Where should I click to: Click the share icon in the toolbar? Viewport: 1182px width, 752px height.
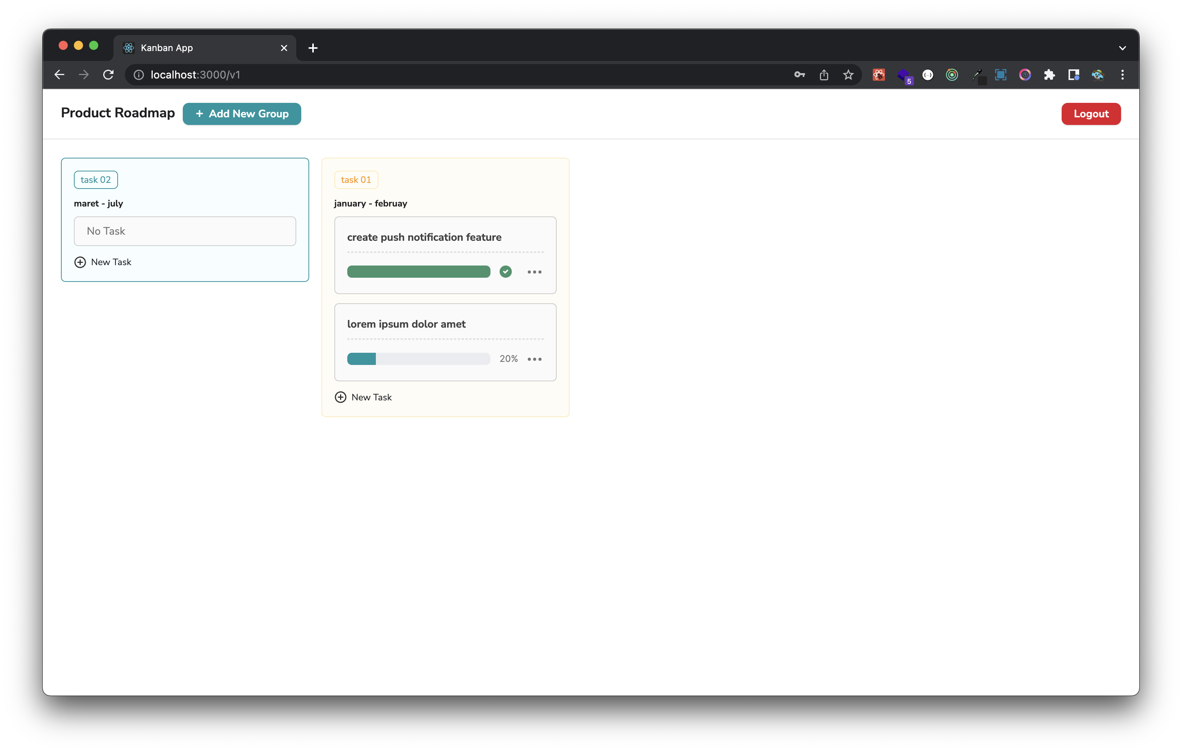click(x=823, y=75)
